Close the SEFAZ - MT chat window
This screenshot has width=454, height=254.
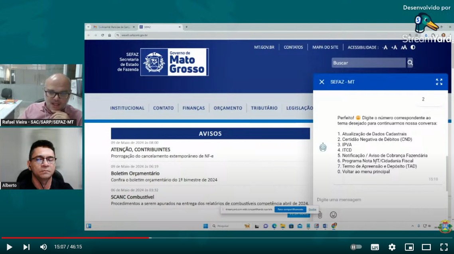(x=322, y=82)
